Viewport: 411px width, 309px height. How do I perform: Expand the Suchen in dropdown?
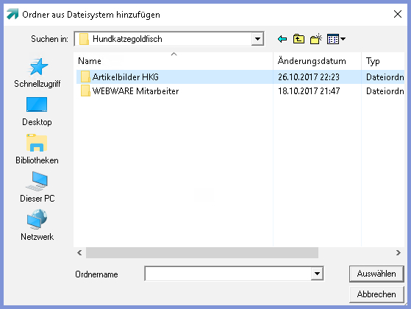257,39
